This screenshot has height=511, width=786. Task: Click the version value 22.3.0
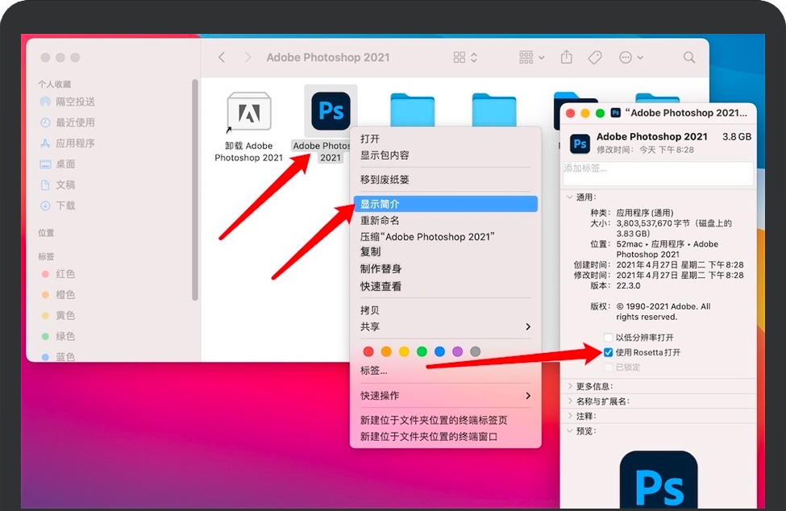(628, 285)
